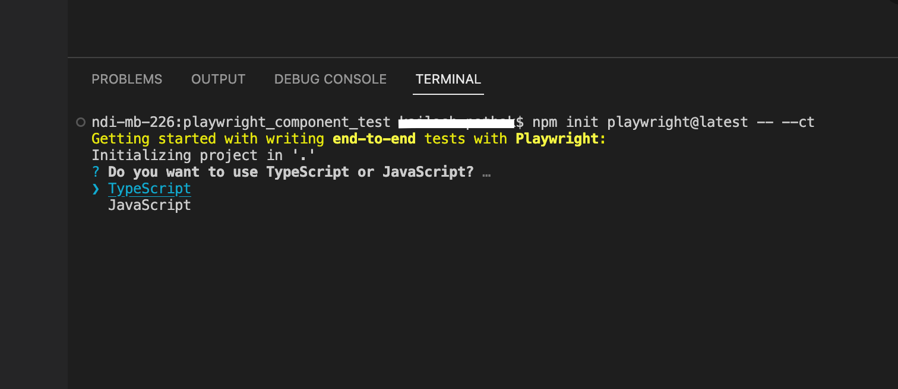Screen dimensions: 898x389
Task: Click the chevron arrow next to TypeScript
Action: [x=96, y=188]
